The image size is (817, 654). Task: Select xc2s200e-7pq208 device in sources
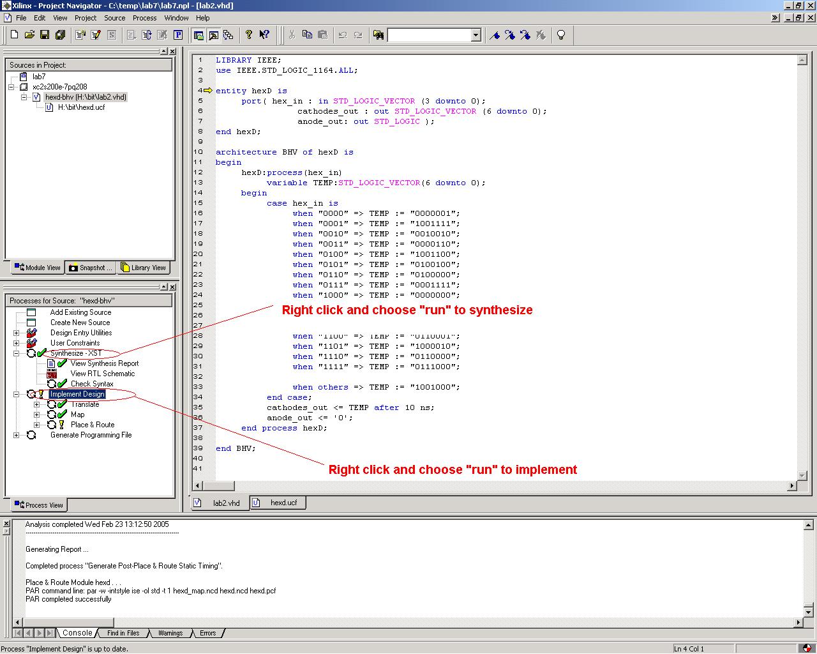60,87
